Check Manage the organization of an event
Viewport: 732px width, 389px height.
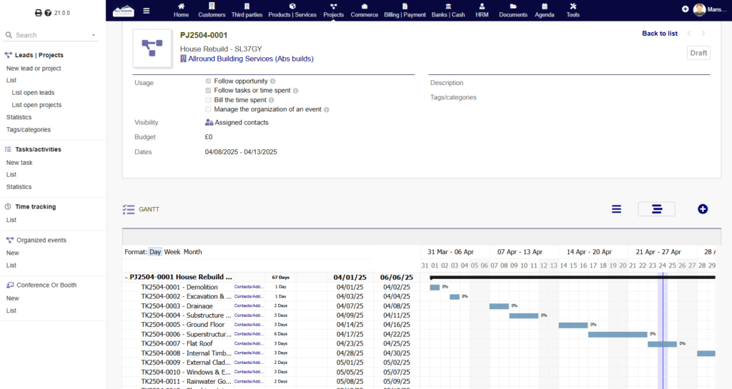(208, 110)
